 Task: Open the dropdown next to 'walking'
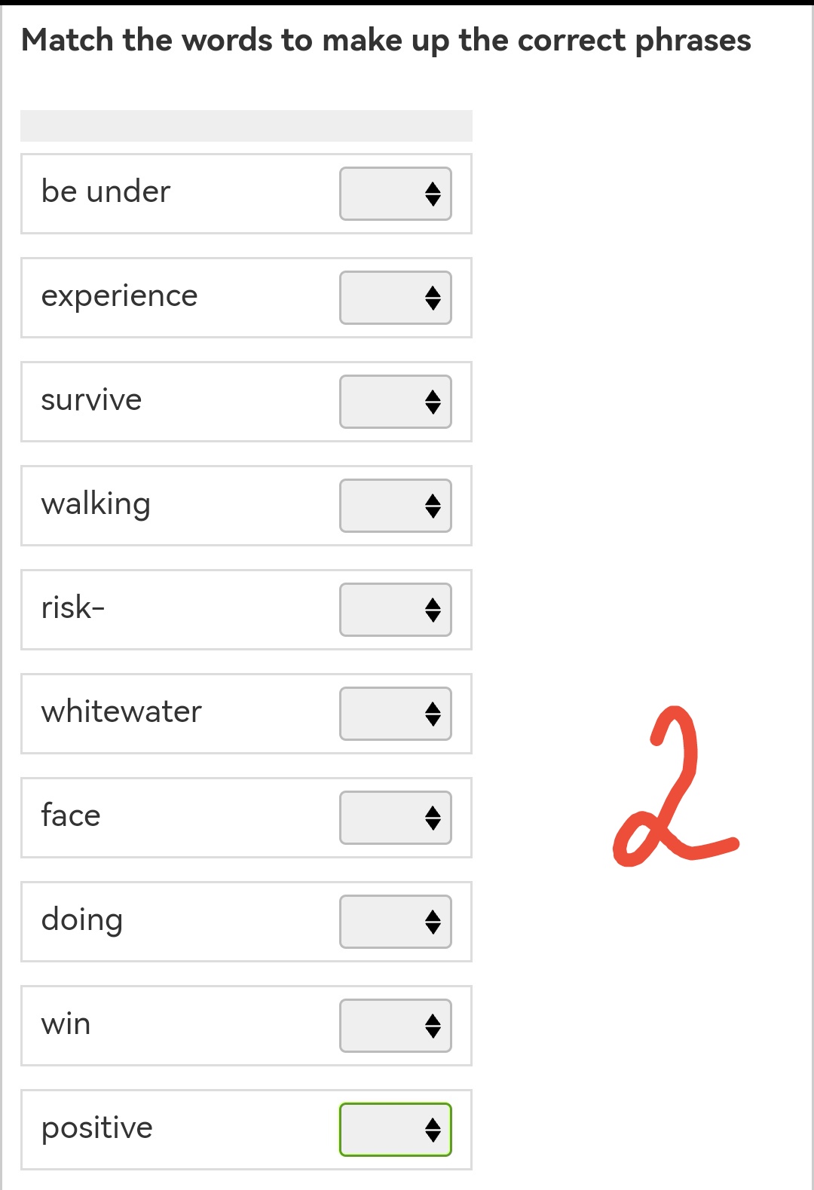(396, 506)
